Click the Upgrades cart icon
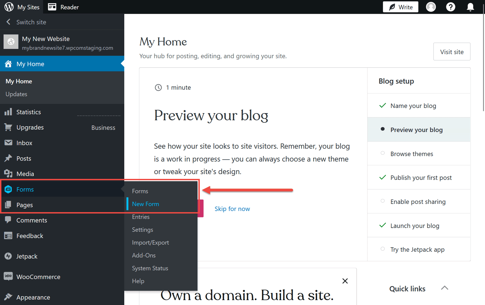 click(x=8, y=127)
